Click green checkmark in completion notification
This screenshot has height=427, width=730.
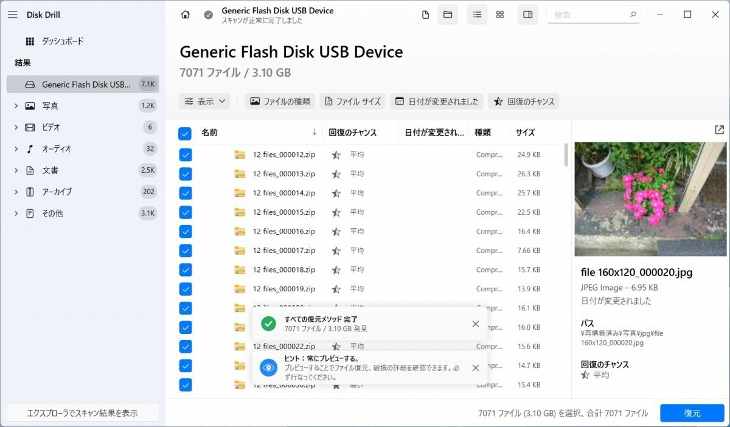click(x=268, y=324)
